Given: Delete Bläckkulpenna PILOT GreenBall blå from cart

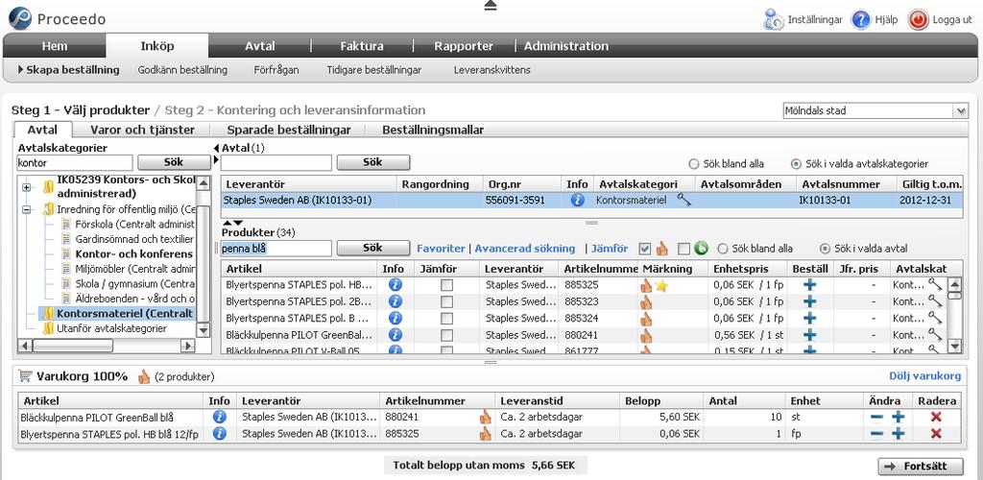Looking at the screenshot, I should coord(937,417).
